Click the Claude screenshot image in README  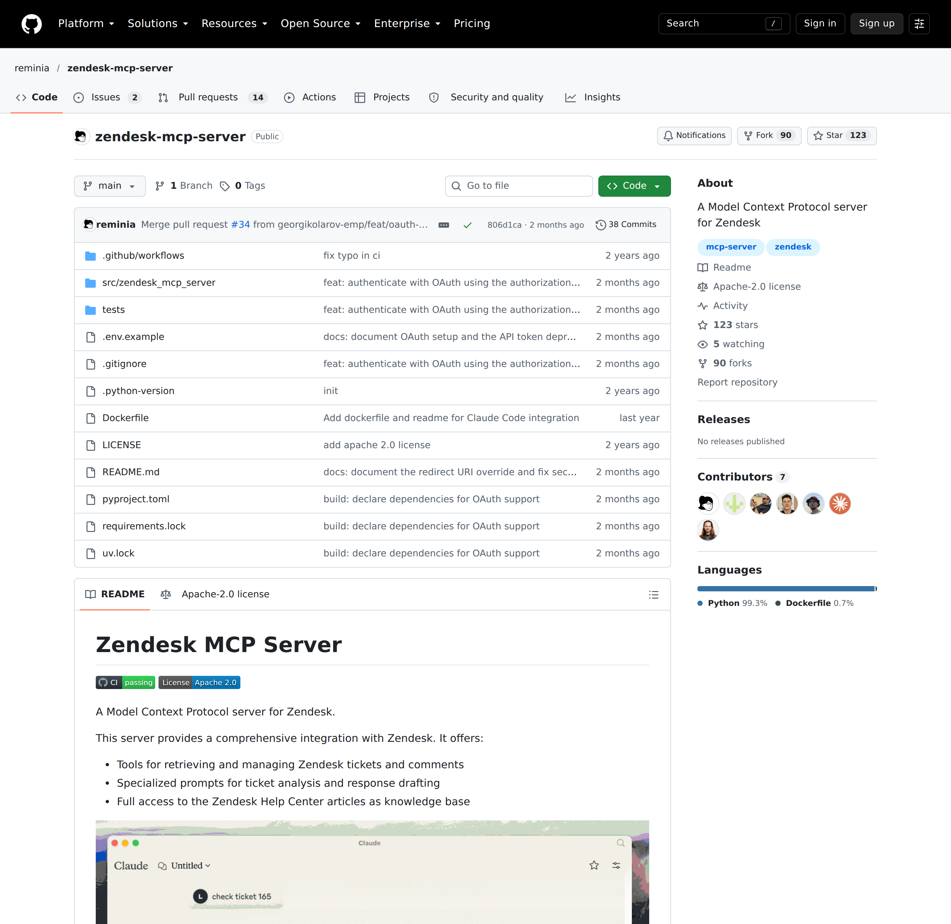coord(372,872)
